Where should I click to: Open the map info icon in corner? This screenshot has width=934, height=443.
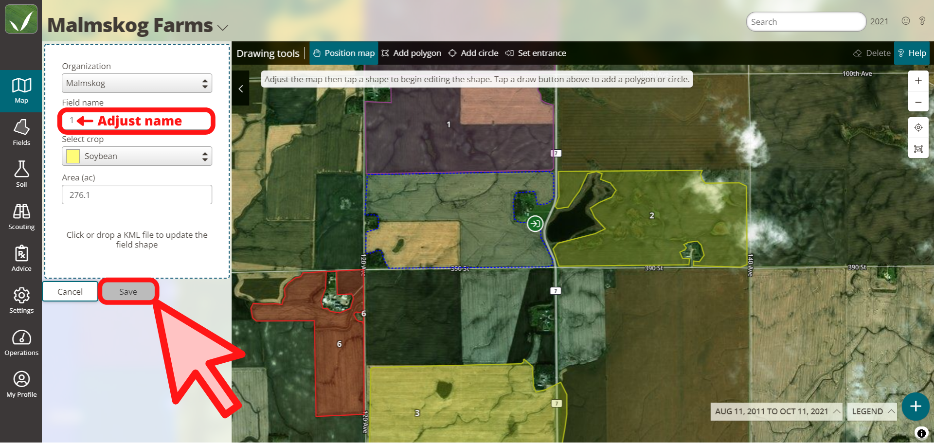point(921,433)
